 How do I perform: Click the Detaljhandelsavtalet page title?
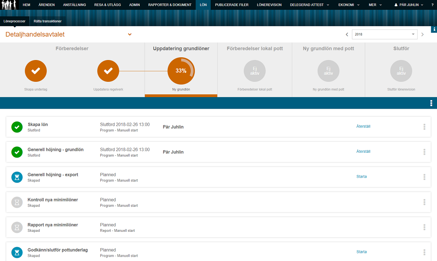35,34
